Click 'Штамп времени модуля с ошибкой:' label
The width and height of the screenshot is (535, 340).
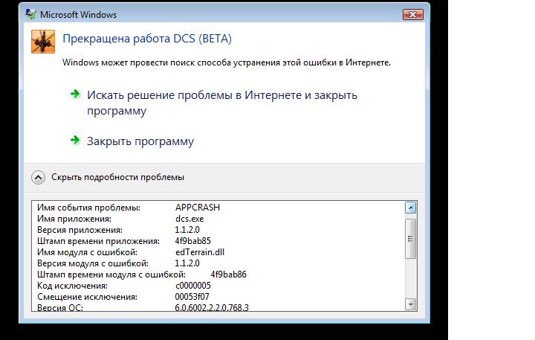coord(111,275)
